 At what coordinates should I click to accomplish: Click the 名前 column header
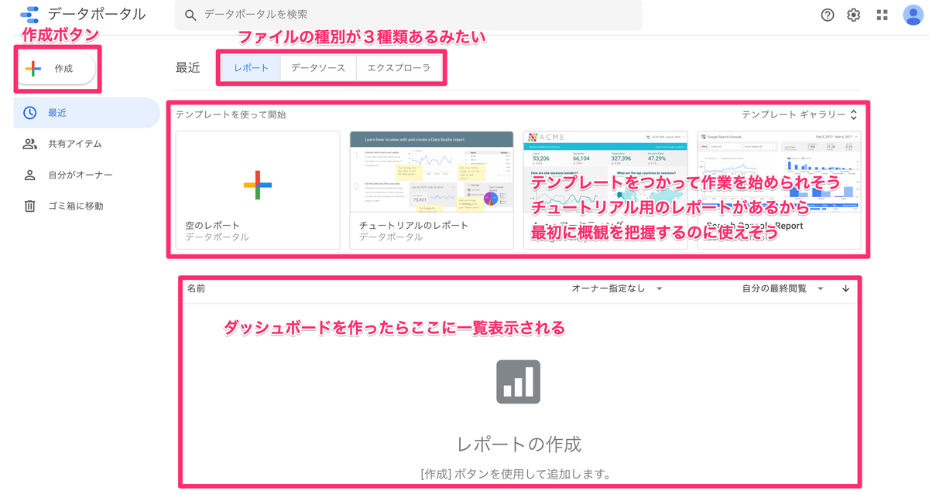196,288
